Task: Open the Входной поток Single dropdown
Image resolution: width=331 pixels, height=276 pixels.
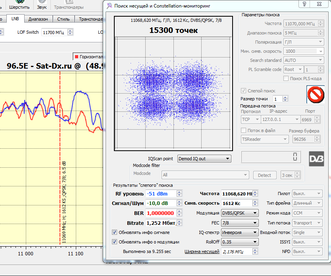Action: click(x=307, y=232)
